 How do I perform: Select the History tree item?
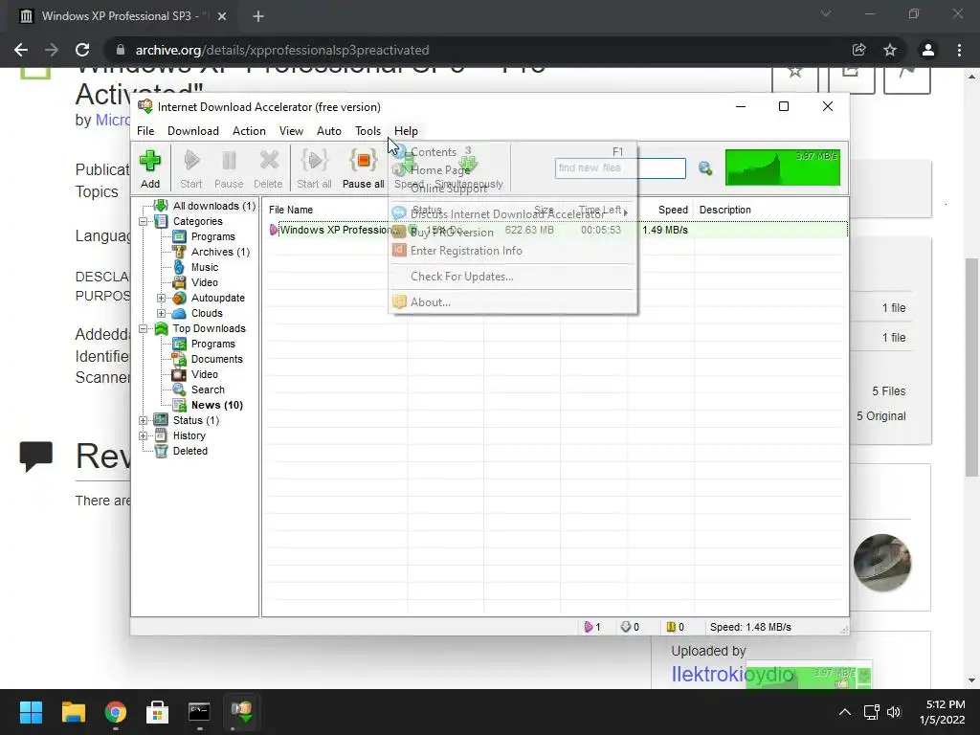[x=189, y=435]
